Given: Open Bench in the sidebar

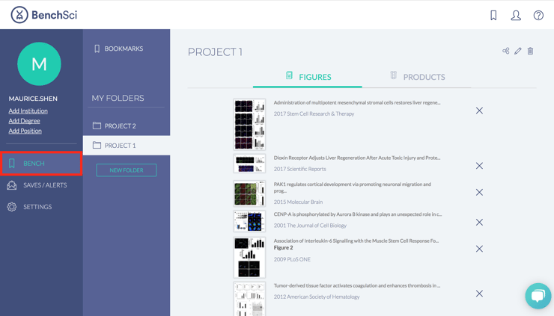Looking at the screenshot, I should click(41, 164).
